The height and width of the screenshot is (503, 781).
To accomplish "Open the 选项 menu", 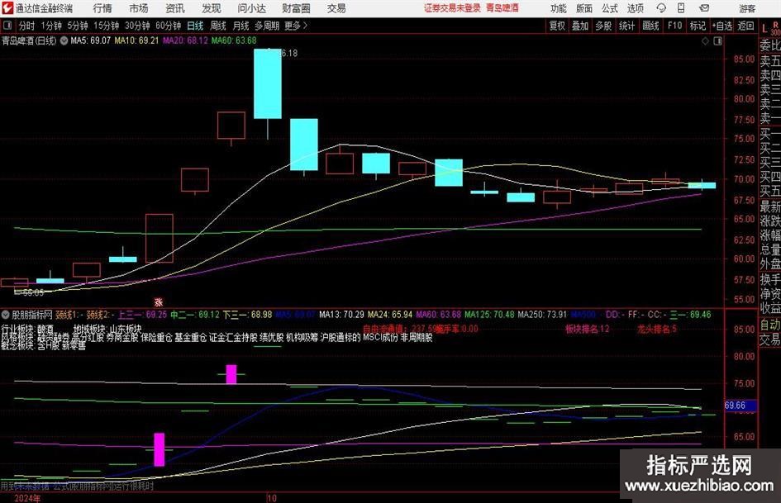I will coord(635,8).
